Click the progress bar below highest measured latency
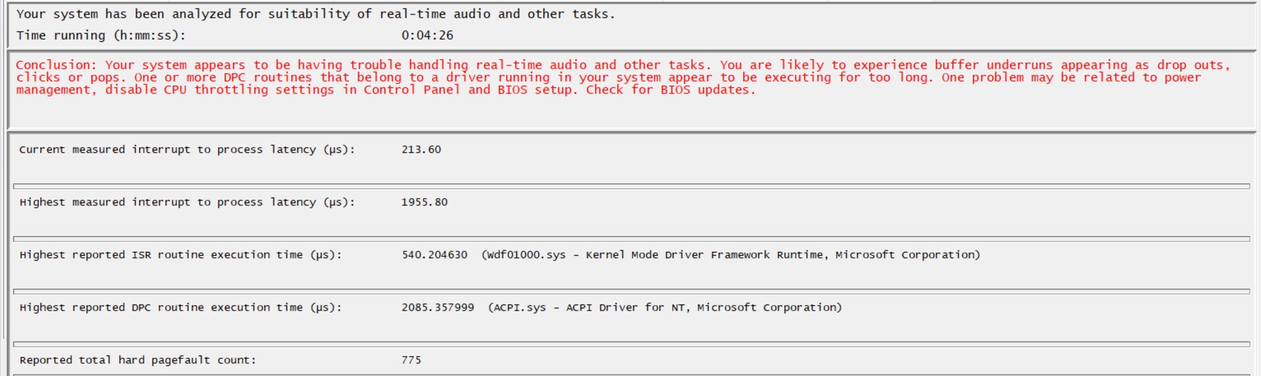 (630, 239)
